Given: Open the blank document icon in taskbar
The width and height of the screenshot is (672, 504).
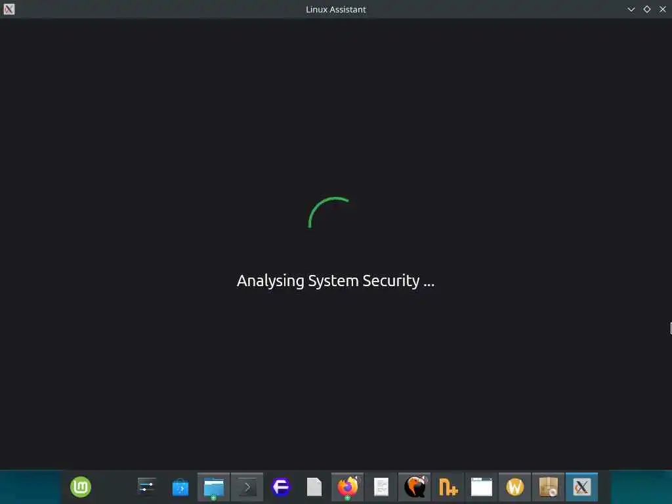Looking at the screenshot, I should click(314, 487).
